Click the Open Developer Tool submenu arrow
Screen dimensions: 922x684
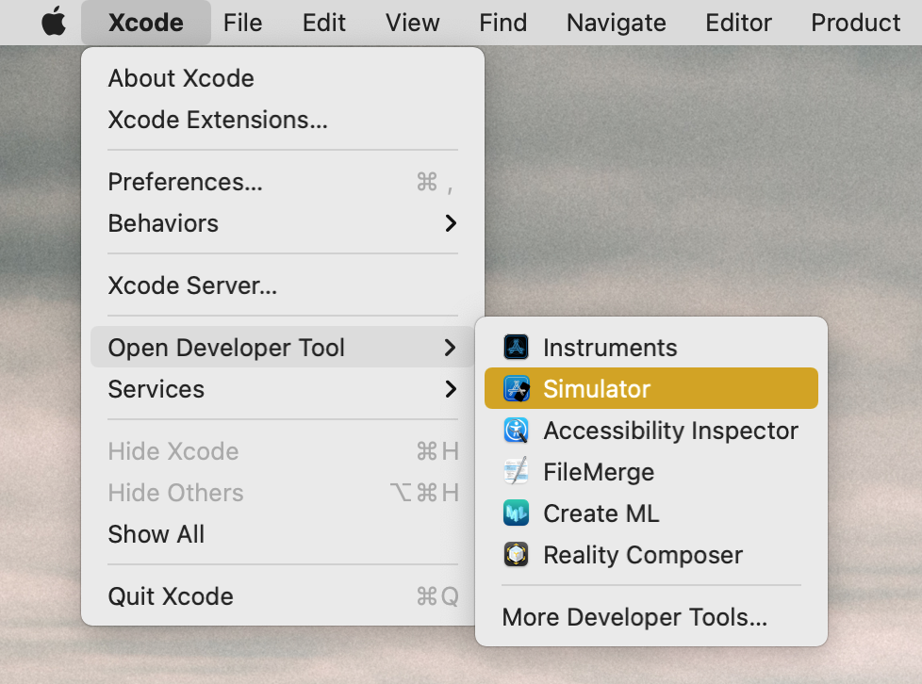tap(451, 348)
